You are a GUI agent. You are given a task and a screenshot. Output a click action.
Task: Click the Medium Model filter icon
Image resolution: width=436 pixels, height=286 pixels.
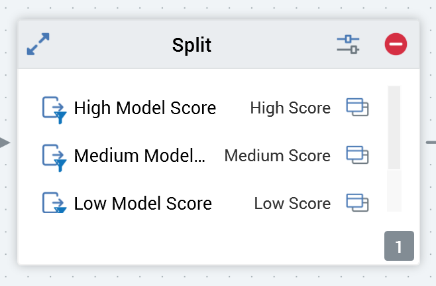tap(54, 157)
